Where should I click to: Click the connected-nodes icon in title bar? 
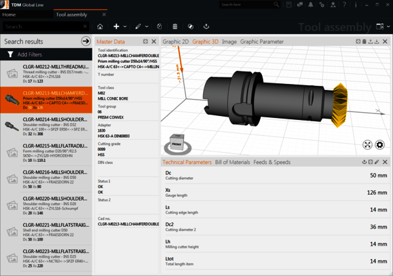322,5
